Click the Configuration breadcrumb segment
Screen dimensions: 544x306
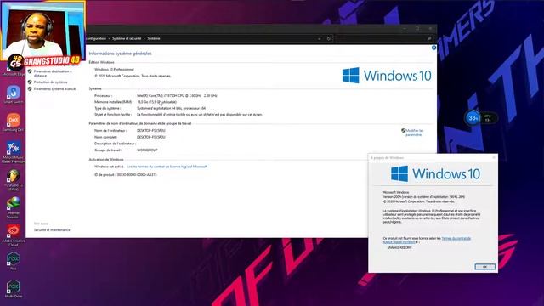tap(96, 38)
